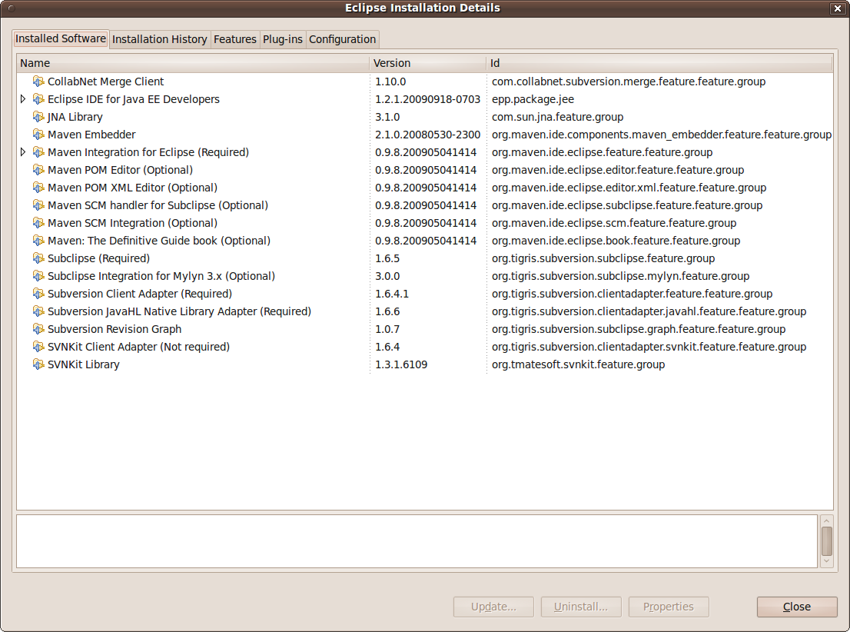The image size is (850, 632).
Task: Open Properties for the selected item
Action: [669, 607]
